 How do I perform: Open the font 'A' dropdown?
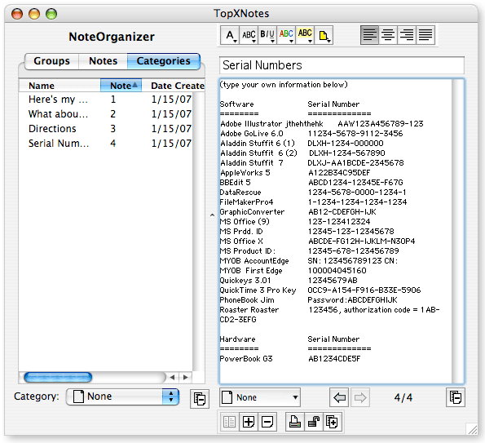tap(230, 35)
